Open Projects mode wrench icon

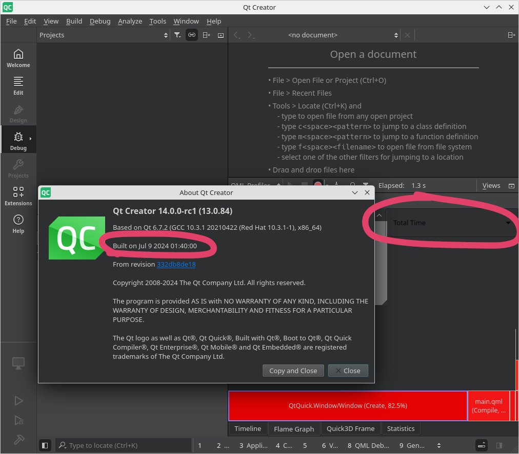18,164
